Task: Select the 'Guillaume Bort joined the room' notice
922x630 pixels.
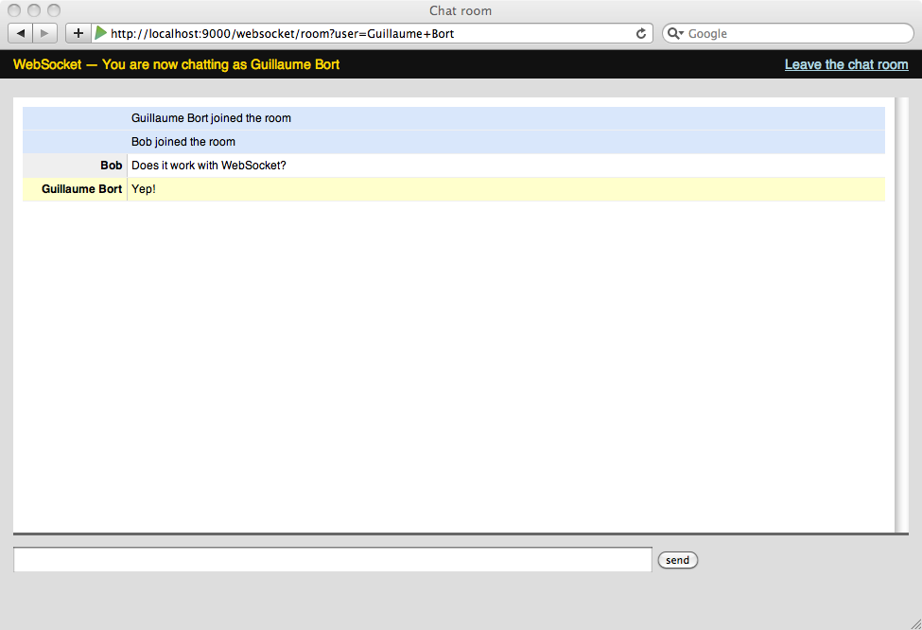Action: pyautogui.click(x=211, y=118)
